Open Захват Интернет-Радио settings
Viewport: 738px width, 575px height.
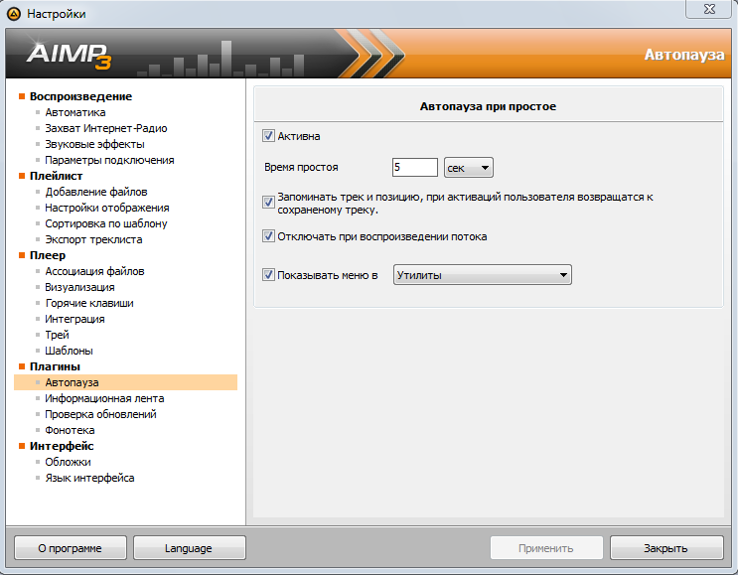coord(106,128)
